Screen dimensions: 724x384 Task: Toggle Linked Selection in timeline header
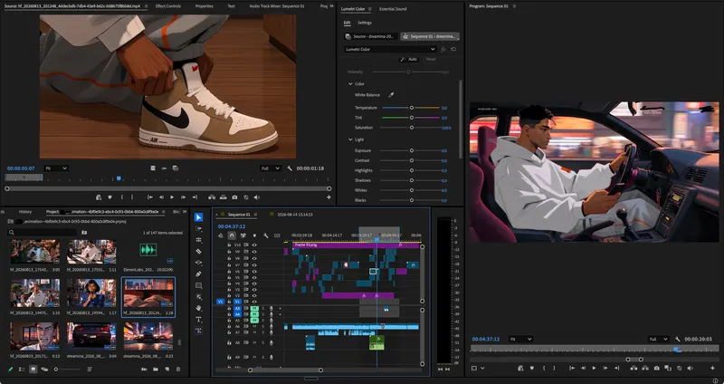[243, 235]
